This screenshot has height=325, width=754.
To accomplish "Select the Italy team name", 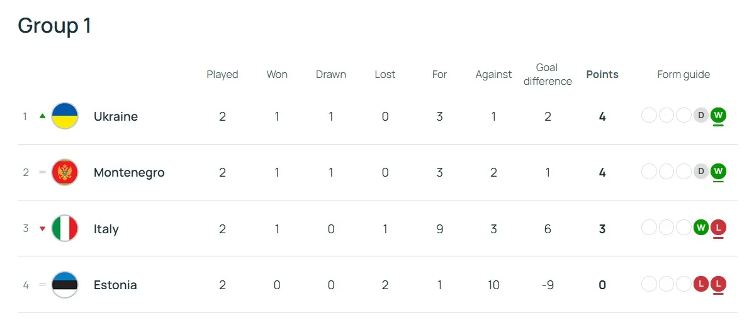I will click(x=106, y=229).
